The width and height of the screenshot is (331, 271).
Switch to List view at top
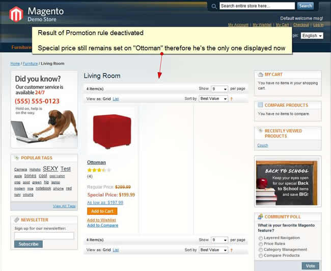[116, 99]
